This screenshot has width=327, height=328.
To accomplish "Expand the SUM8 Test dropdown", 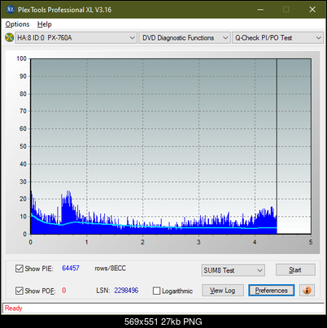I will [233, 270].
